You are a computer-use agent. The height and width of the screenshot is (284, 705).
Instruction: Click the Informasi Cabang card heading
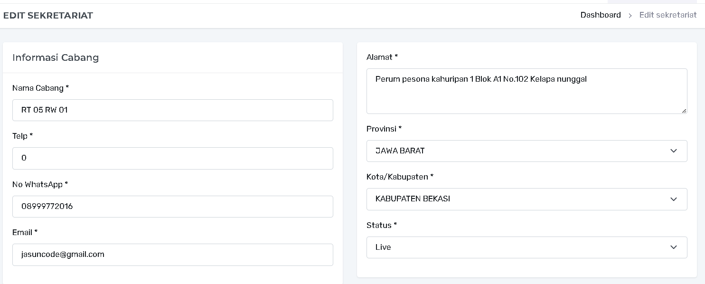coord(56,57)
